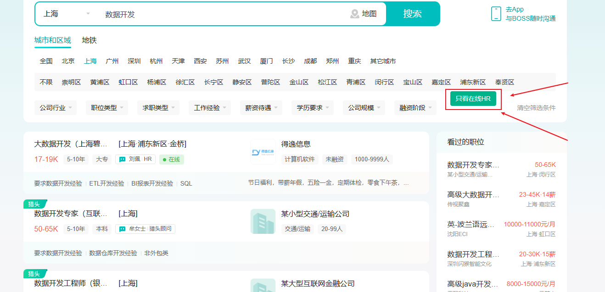
Task: Open 某大型互联网金融公司 company link
Action: [x=318, y=283]
